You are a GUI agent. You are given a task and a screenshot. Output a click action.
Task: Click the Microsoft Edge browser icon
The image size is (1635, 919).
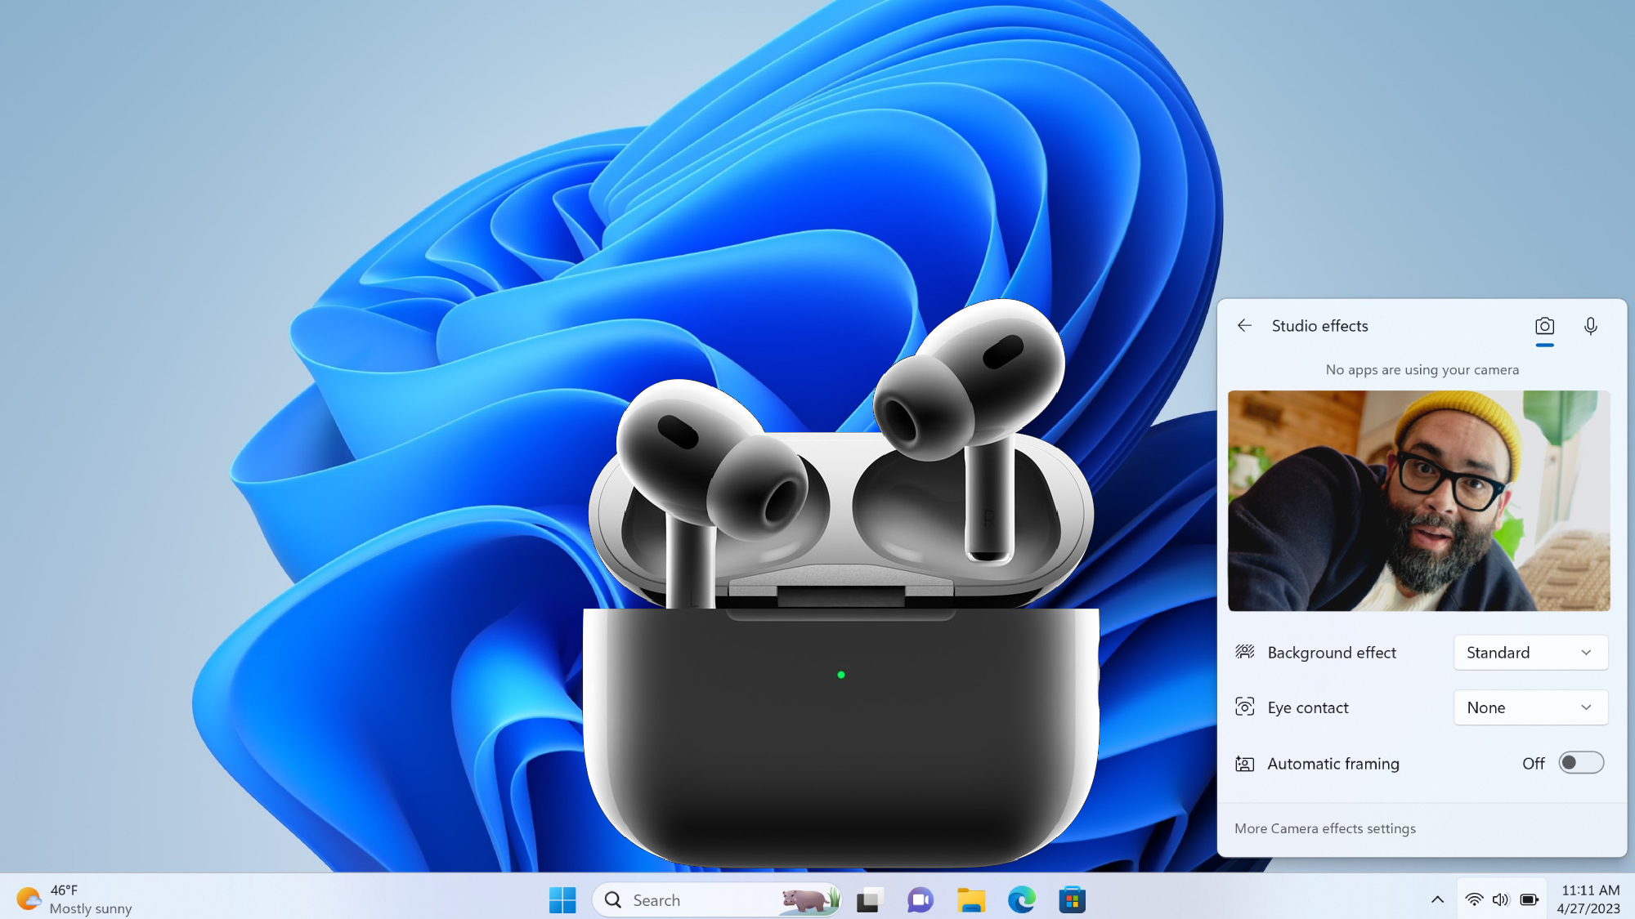tap(1021, 899)
